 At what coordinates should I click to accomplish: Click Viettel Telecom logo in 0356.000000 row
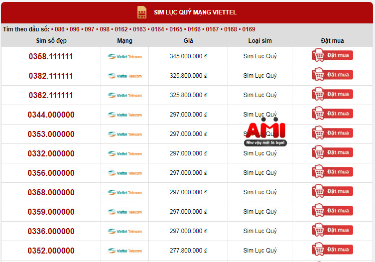[x=125, y=173]
